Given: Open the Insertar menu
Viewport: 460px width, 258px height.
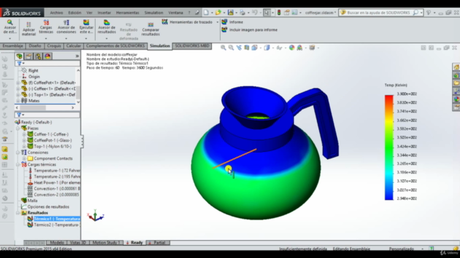Looking at the screenshot, I should pos(104,13).
